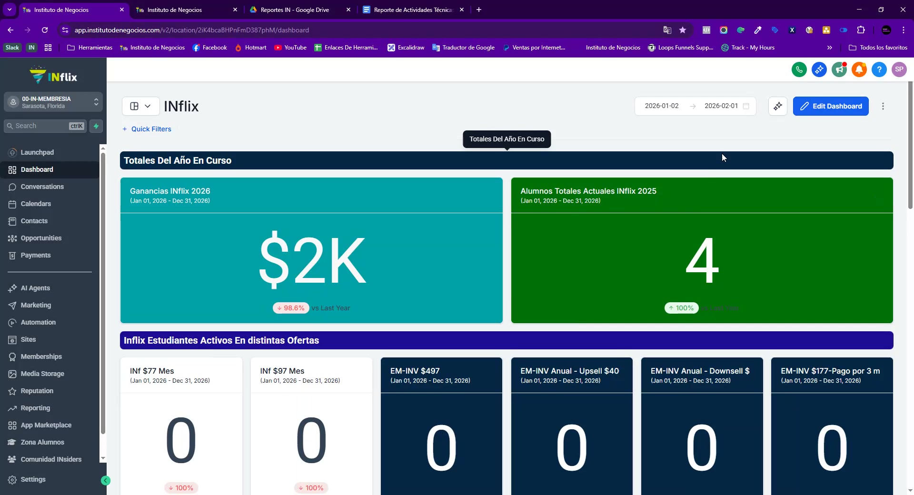This screenshot has width=914, height=495.
Task: Click the Google Translate page icon
Action: (667, 30)
